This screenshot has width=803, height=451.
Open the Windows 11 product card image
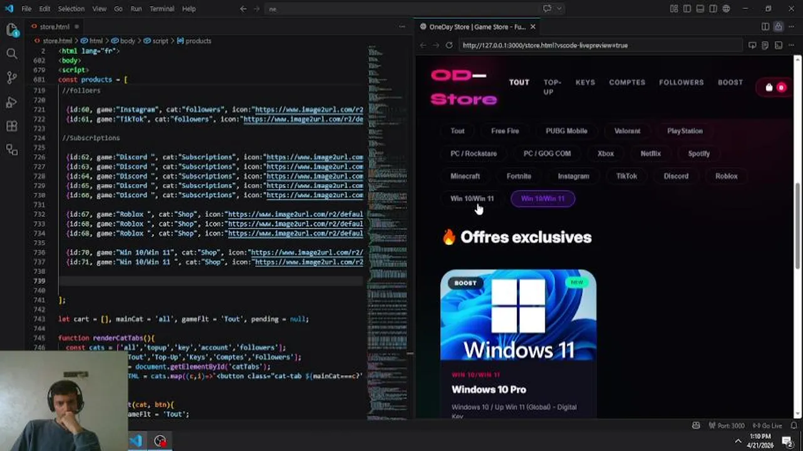point(518,315)
